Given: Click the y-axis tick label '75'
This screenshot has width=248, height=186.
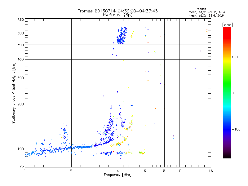Looking at the screenshot, I should (22, 166).
